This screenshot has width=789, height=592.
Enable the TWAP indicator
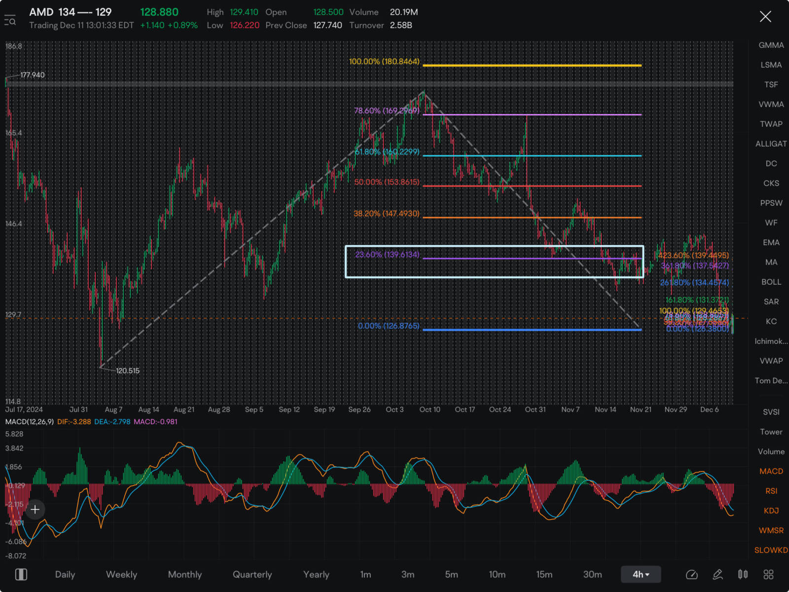coord(771,124)
